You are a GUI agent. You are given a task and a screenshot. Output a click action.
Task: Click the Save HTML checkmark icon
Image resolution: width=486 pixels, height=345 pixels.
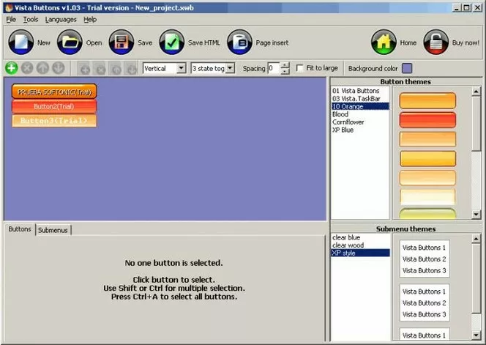[172, 42]
